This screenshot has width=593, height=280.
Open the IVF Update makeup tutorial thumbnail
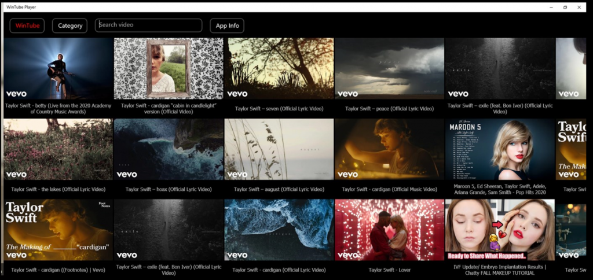click(500, 230)
